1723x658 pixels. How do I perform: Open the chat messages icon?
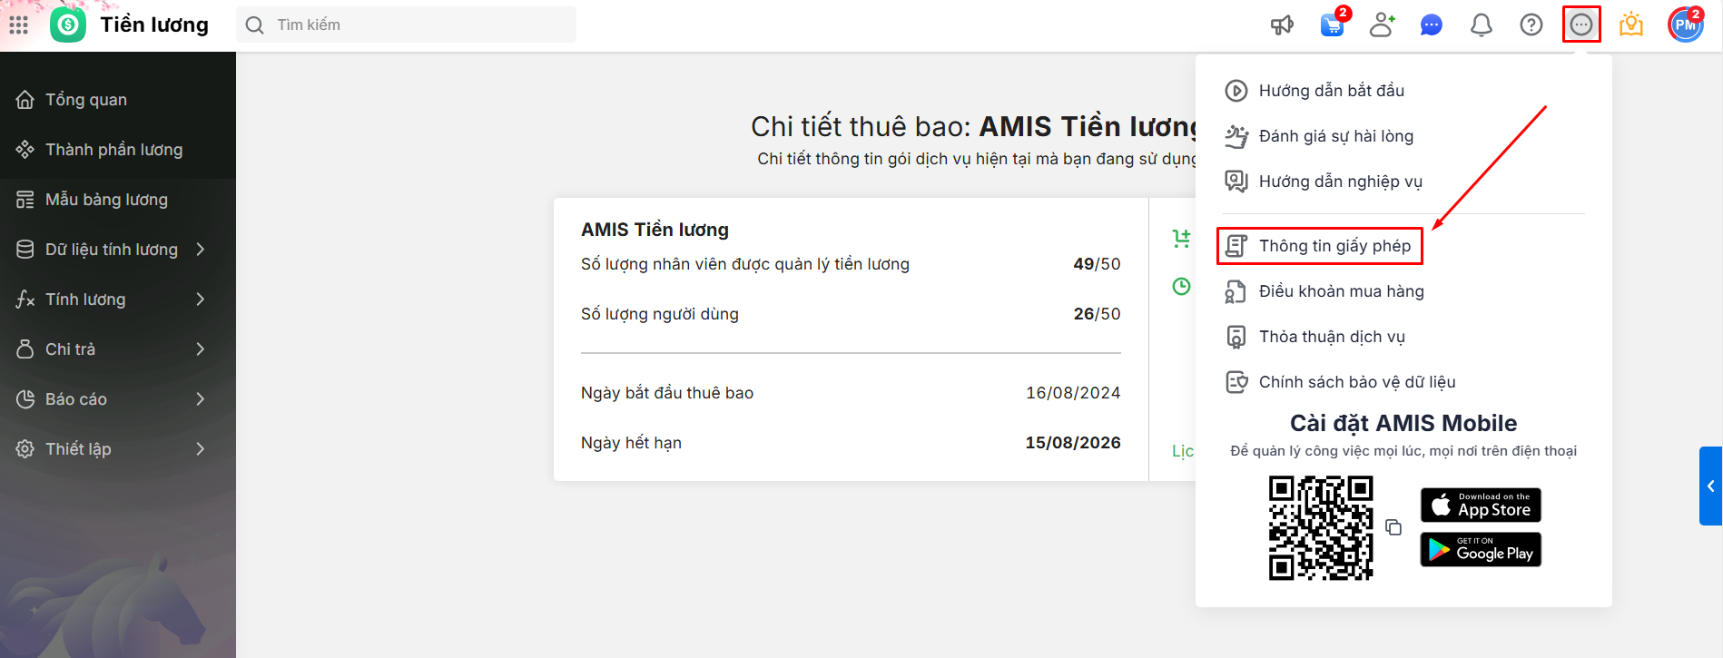pyautogui.click(x=1432, y=25)
